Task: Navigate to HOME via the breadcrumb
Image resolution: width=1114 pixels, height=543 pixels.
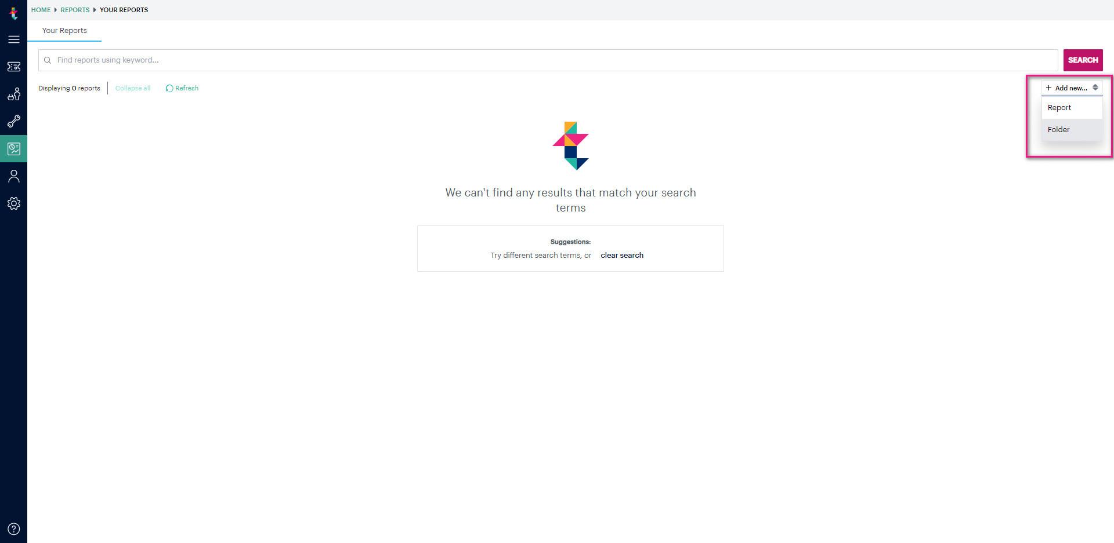Action: pos(41,10)
